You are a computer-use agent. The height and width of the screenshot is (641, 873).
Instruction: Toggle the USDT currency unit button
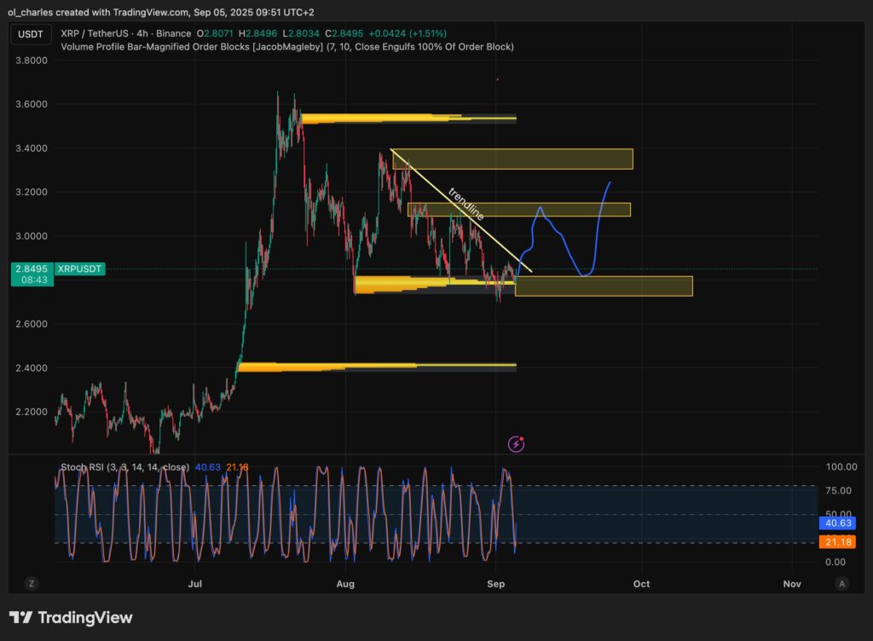pos(30,34)
